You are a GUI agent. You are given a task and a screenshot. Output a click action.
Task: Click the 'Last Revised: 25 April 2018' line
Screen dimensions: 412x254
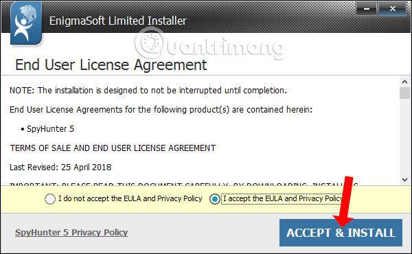point(60,167)
